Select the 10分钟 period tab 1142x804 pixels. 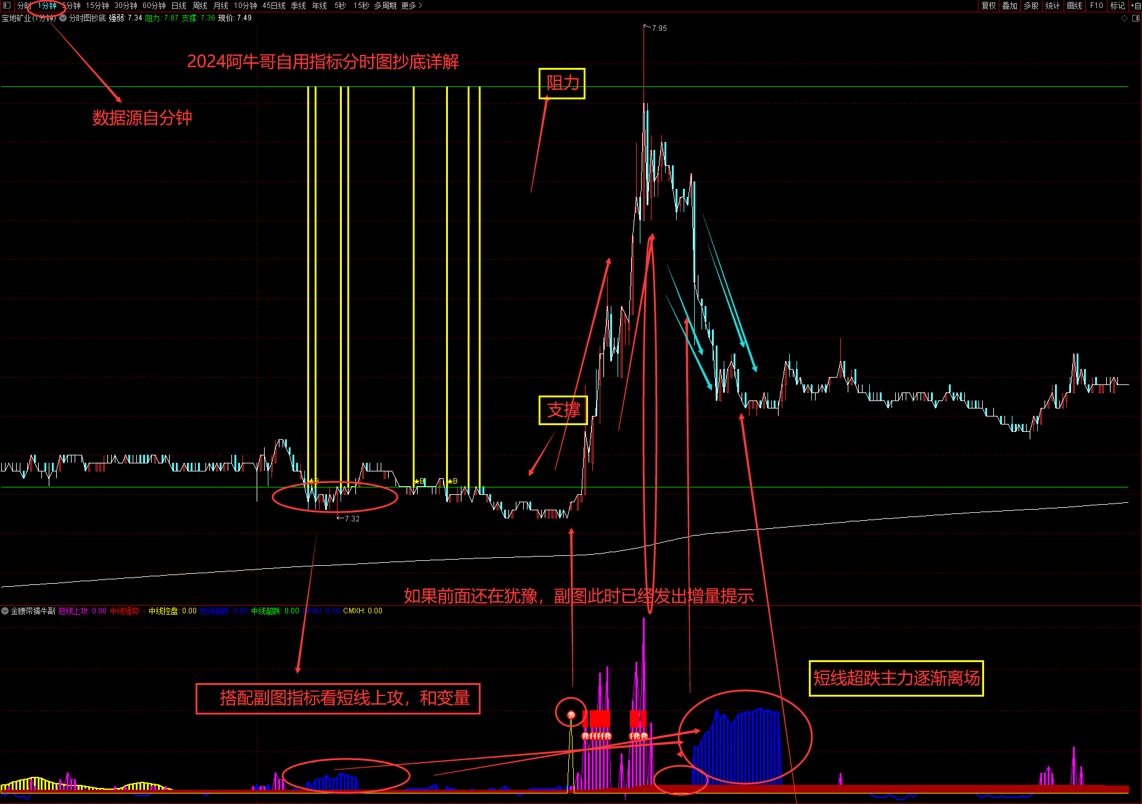[x=246, y=6]
